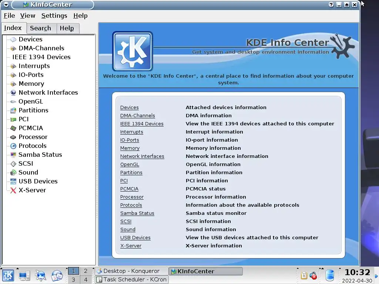The width and height of the screenshot is (379, 284).
Task: Click the Processor chip icon in sidebar
Action: tap(13, 137)
